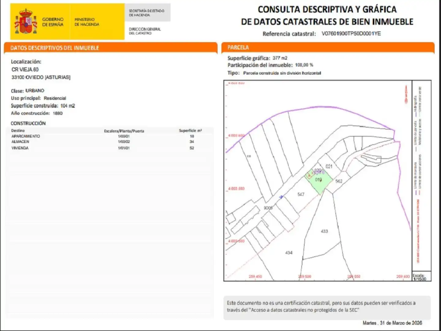441x331 pixels.
Task: Click the DATOS DESCRIPTIVOS DEL INMUEBLE header
Action: pyautogui.click(x=55, y=48)
